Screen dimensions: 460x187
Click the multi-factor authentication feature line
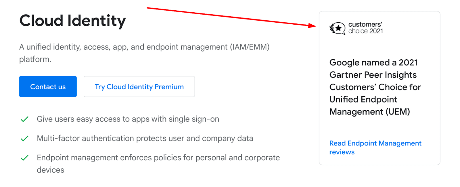[145, 138]
